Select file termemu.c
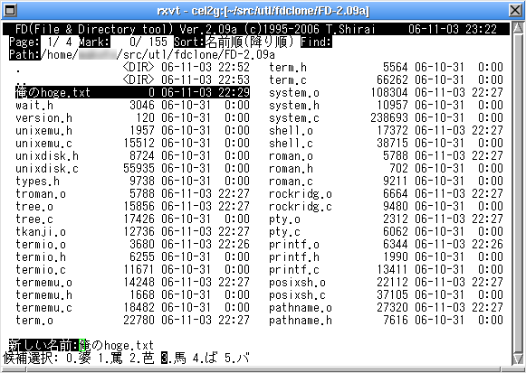The width and height of the screenshot is (526, 373). coord(43,308)
